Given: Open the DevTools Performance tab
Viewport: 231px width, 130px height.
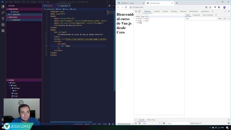Looking at the screenshot, I should tap(193, 11).
